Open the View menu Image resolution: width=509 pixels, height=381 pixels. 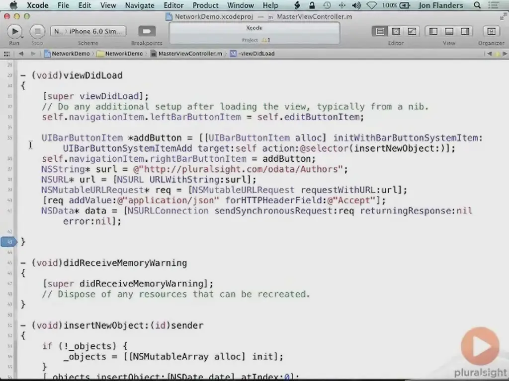(x=108, y=5)
